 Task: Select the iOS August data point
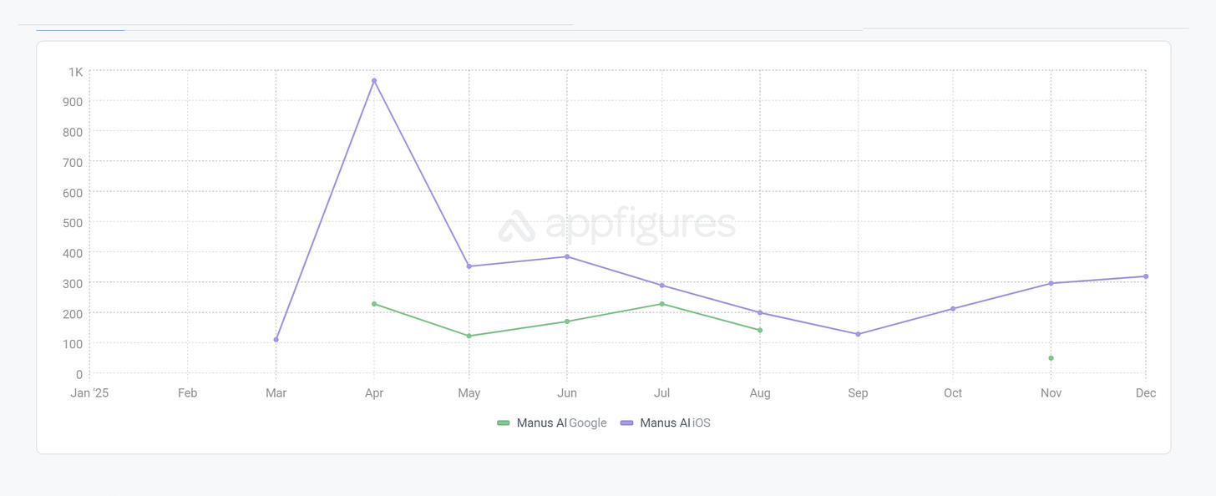coord(760,313)
